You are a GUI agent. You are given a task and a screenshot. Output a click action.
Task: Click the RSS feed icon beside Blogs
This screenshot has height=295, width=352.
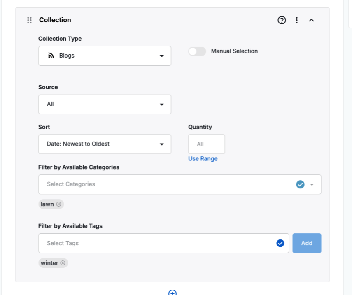51,56
